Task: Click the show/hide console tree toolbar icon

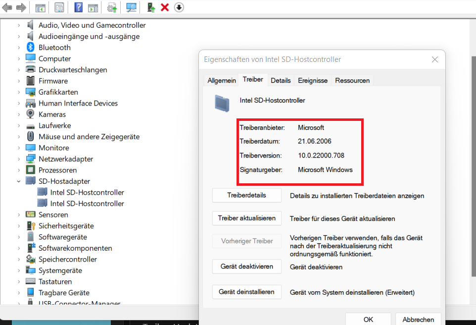Action: point(40,7)
